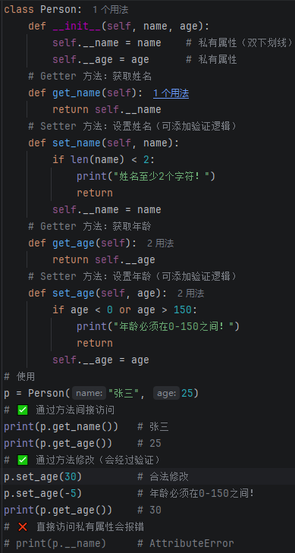Click 'self.__name = name' inside set_name
The image size is (295, 553).
tap(107, 210)
